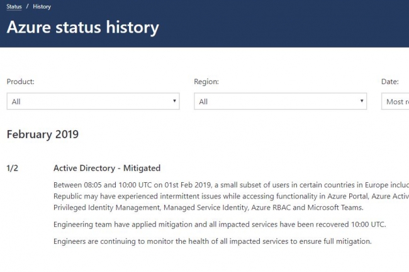
Task: Open the Product dropdown set to All
Action: pos(93,101)
